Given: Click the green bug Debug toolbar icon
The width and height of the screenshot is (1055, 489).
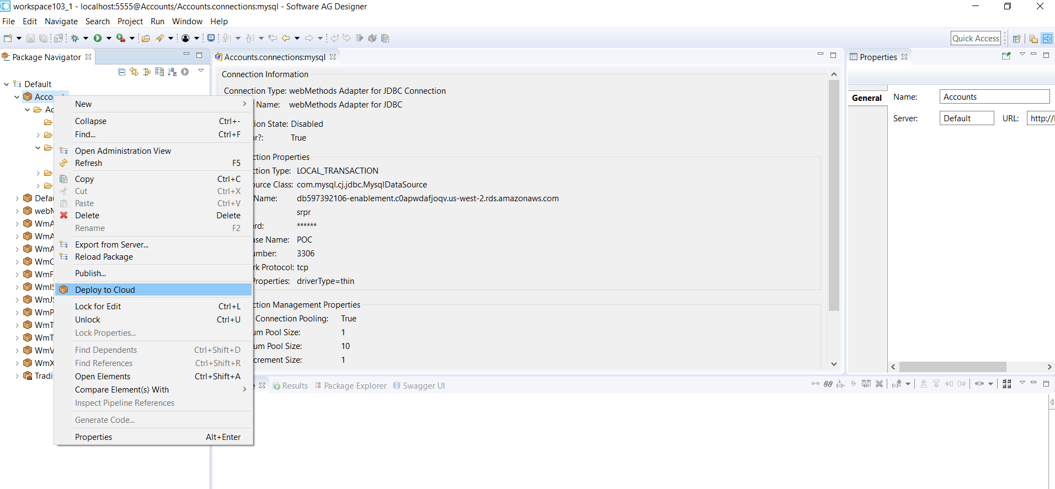Looking at the screenshot, I should (74, 38).
